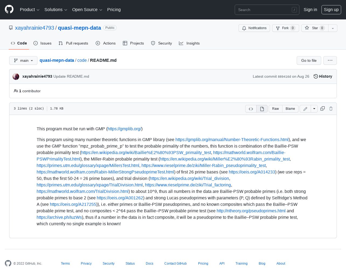The width and height of the screenshot is (346, 280).
Task: Open the footer Security link
Action: click(109, 264)
